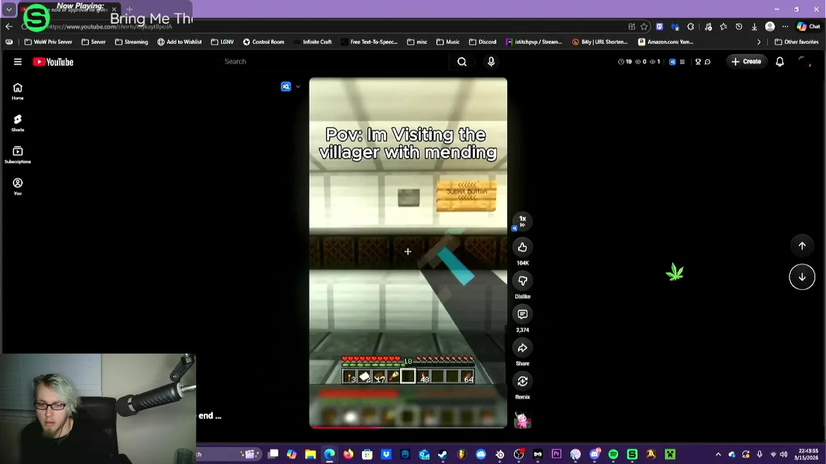Open Bitly URL Shortener bookmark

pyautogui.click(x=599, y=42)
